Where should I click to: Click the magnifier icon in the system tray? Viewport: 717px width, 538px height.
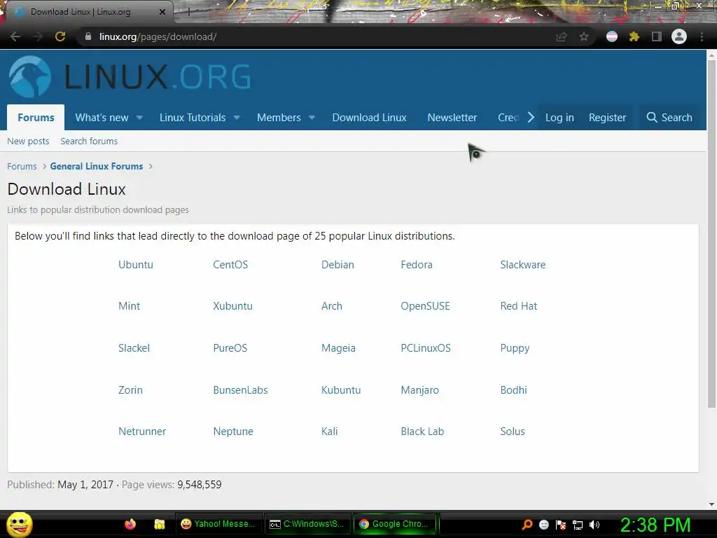point(527,525)
